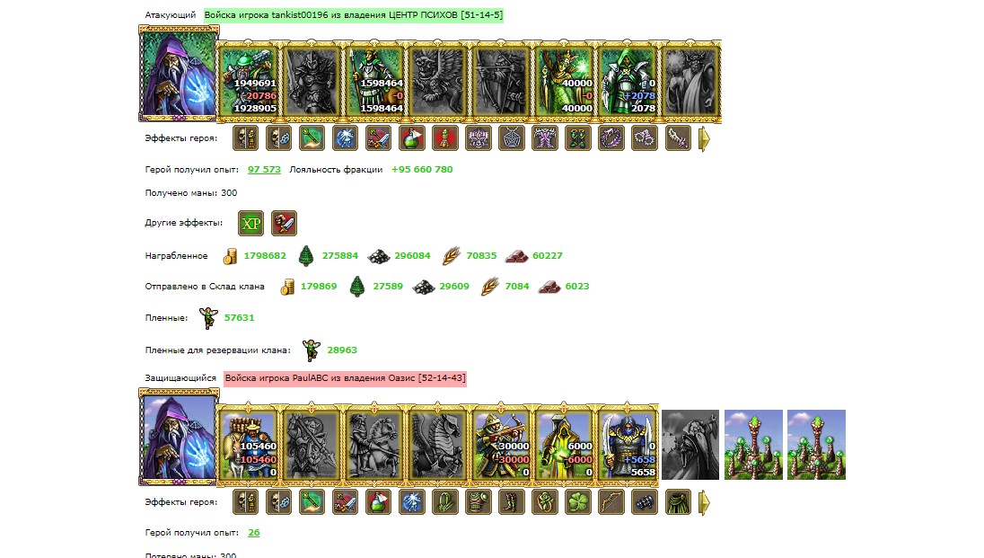Select attacker dwarf unit with 1949691 troops
This screenshot has width=984, height=558.
[249, 82]
